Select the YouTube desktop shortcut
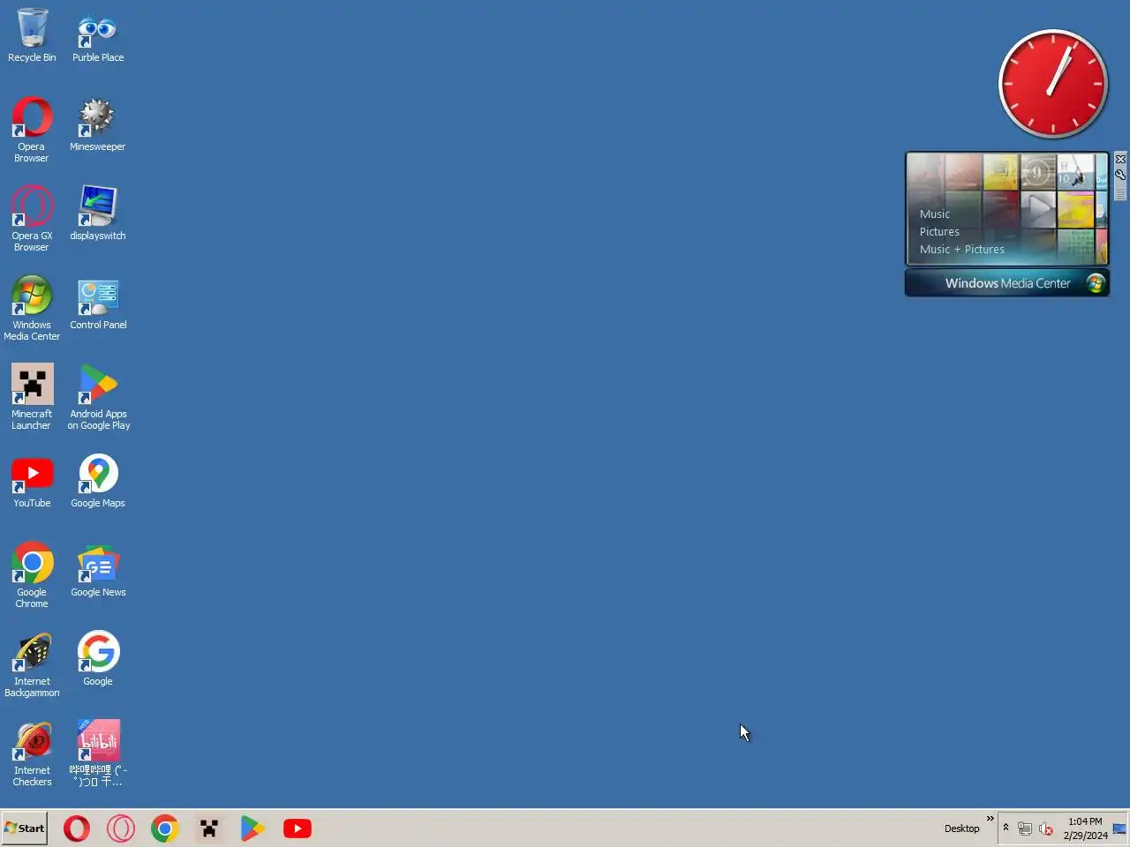The image size is (1130, 847). (32, 482)
